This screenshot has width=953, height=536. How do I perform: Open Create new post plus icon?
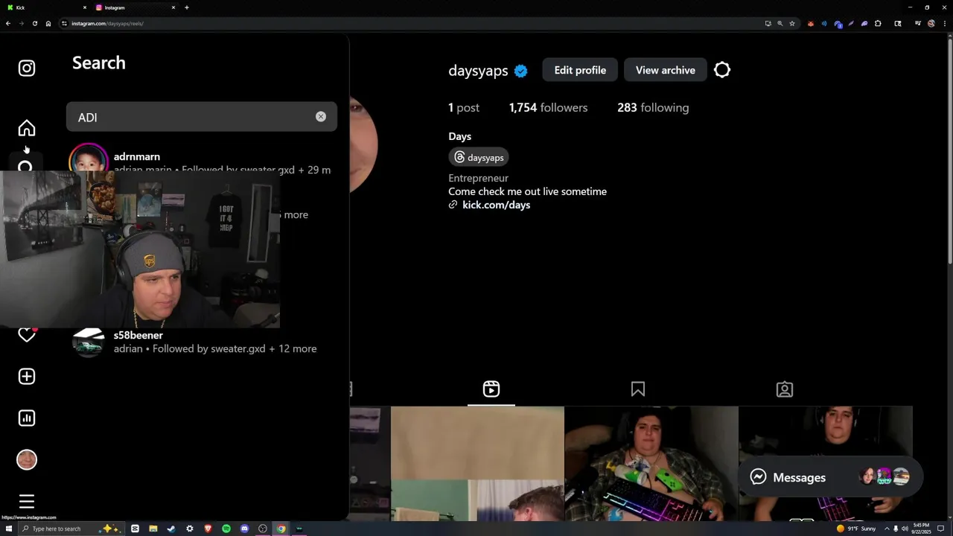coord(27,377)
